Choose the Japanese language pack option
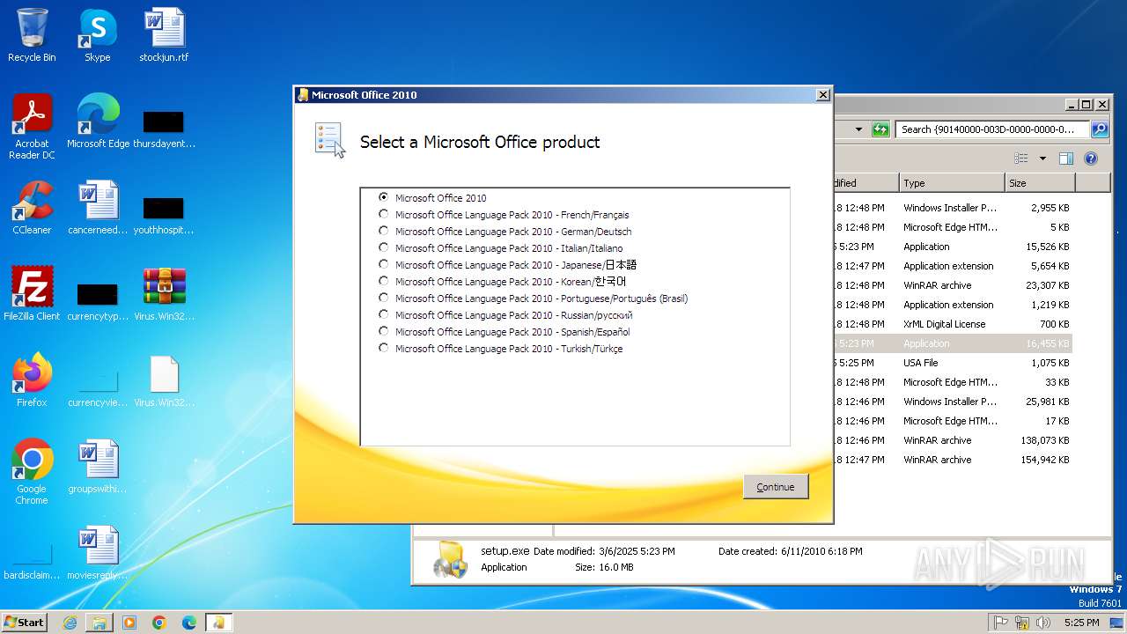The height and width of the screenshot is (634, 1127). point(383,264)
